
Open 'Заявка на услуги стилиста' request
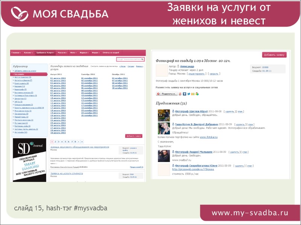pos(67,173)
